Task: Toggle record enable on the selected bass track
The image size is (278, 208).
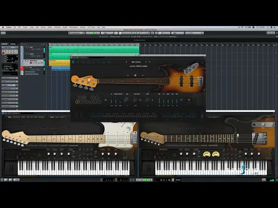Action: [x=31, y=63]
